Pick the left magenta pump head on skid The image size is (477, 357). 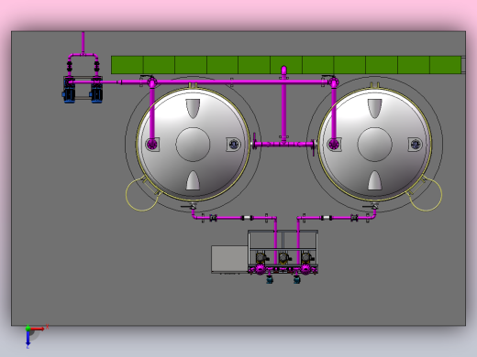(261, 269)
